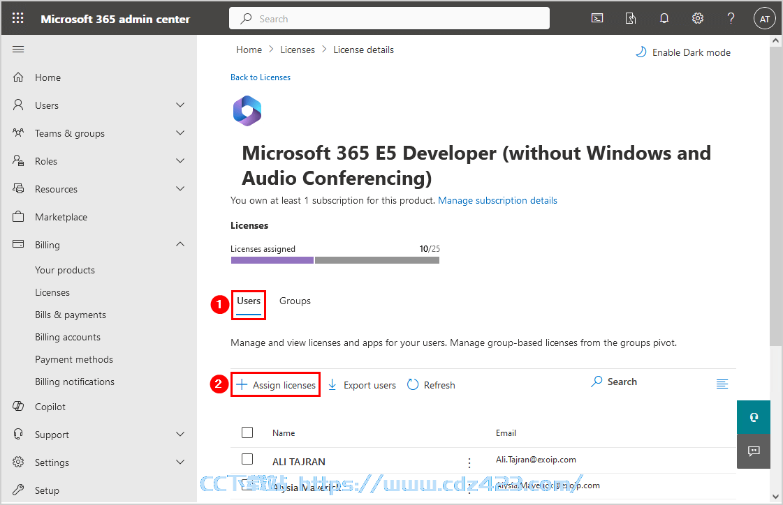Open Bills & payments

tap(71, 315)
